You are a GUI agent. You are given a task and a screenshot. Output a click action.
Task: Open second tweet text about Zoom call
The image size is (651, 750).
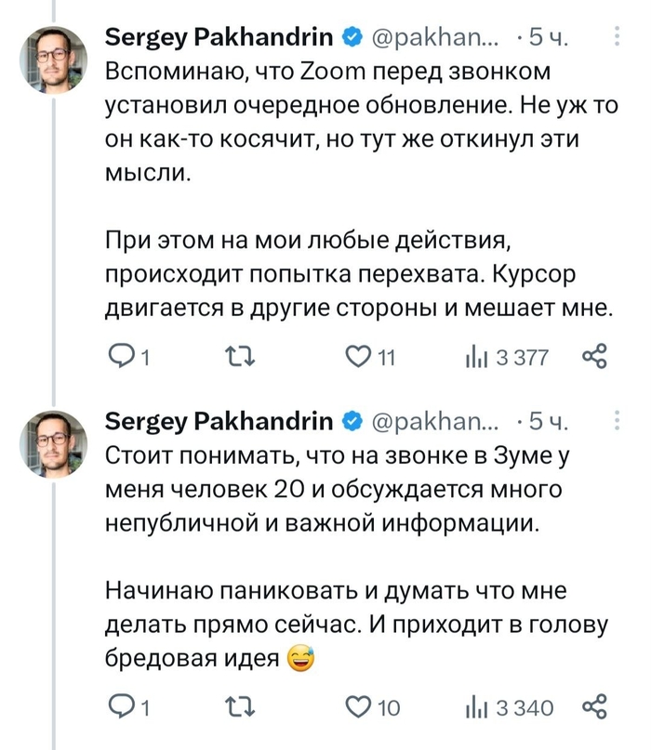(337, 489)
